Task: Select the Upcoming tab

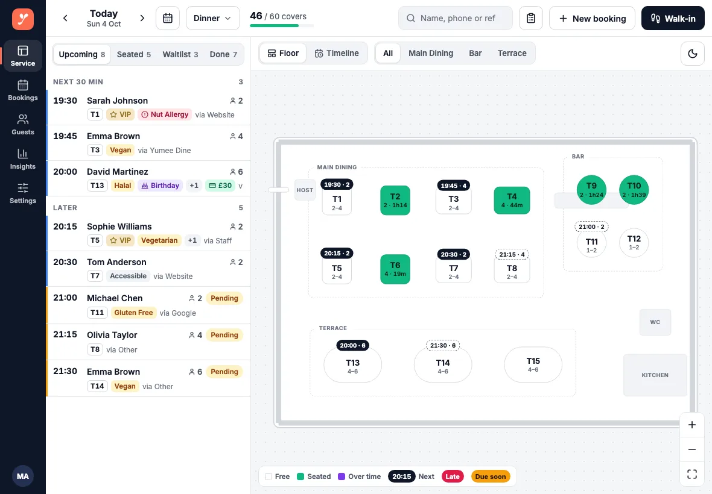Action: click(81, 54)
